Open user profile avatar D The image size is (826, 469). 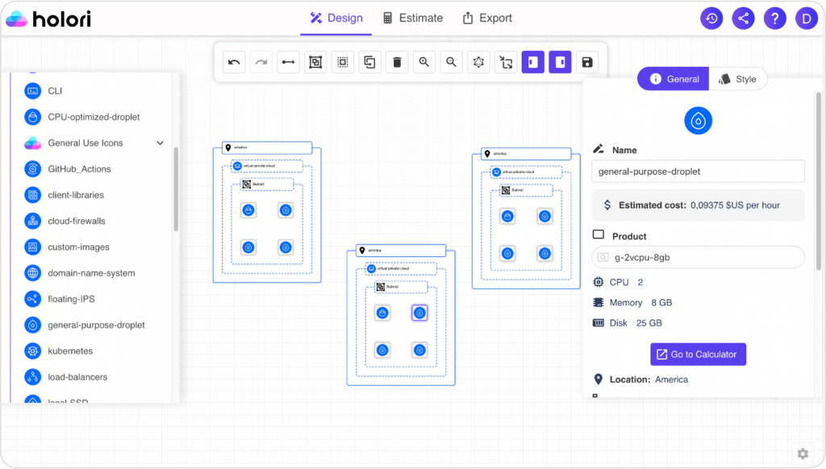click(807, 19)
